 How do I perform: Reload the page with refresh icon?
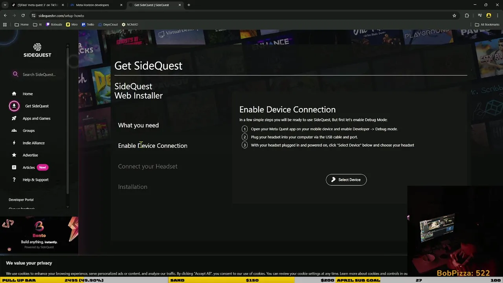point(23,15)
